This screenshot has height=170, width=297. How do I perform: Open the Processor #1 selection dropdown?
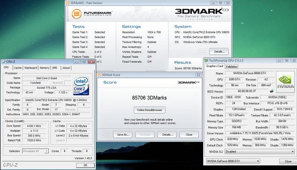[x=35, y=151]
